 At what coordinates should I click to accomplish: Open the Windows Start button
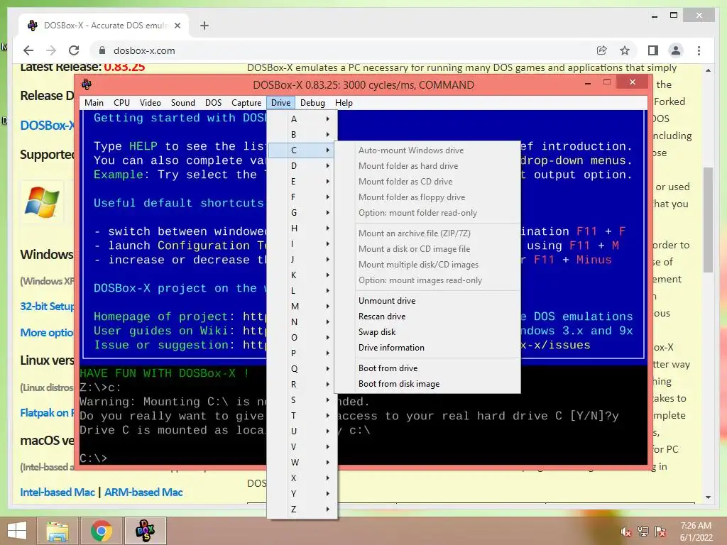17,531
